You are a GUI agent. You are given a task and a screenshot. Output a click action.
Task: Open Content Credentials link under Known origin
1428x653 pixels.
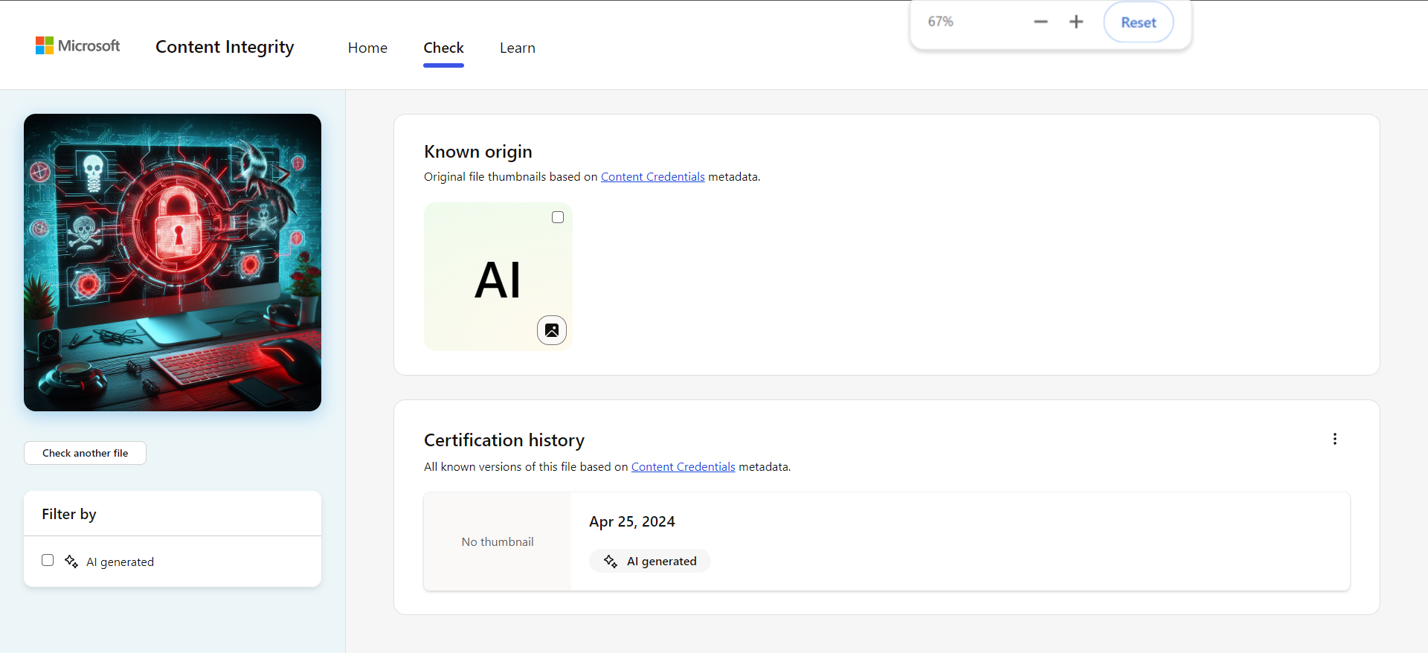[652, 177]
